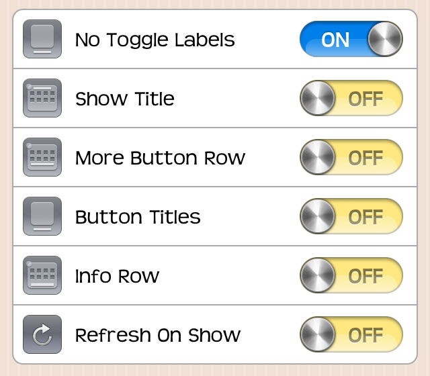This screenshot has width=430, height=376.
Task: Click the Info Row keyboard icon
Action: click(x=42, y=275)
